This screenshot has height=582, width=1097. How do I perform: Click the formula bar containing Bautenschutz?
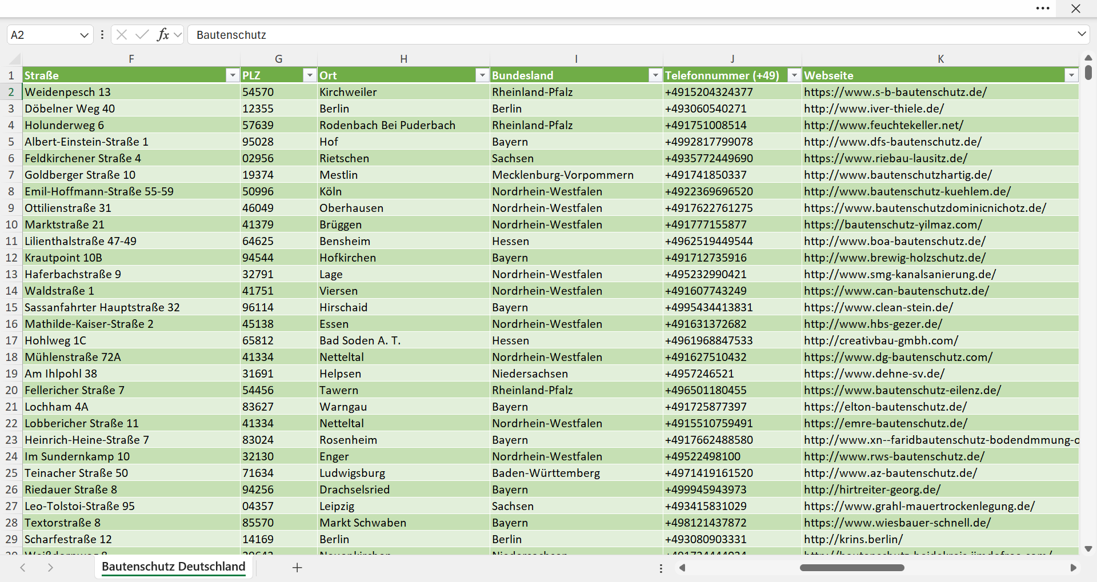[631, 35]
